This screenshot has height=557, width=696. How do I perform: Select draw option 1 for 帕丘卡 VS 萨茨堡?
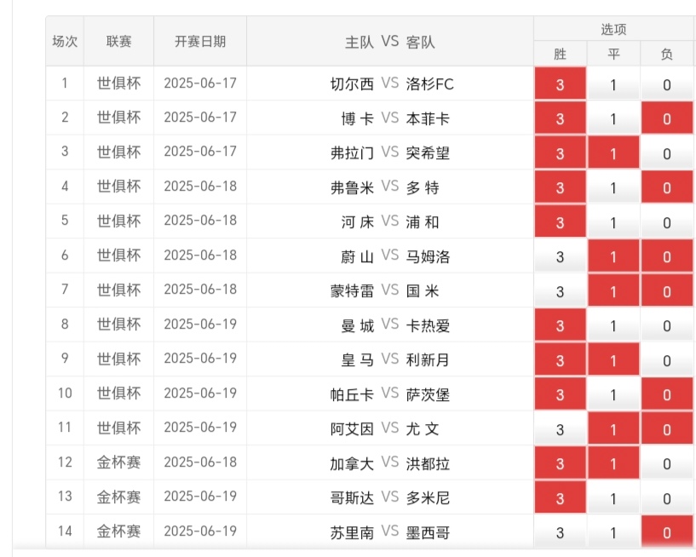click(613, 393)
